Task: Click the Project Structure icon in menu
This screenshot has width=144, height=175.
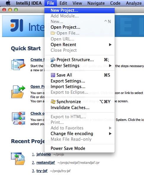Action: click(x=53, y=60)
